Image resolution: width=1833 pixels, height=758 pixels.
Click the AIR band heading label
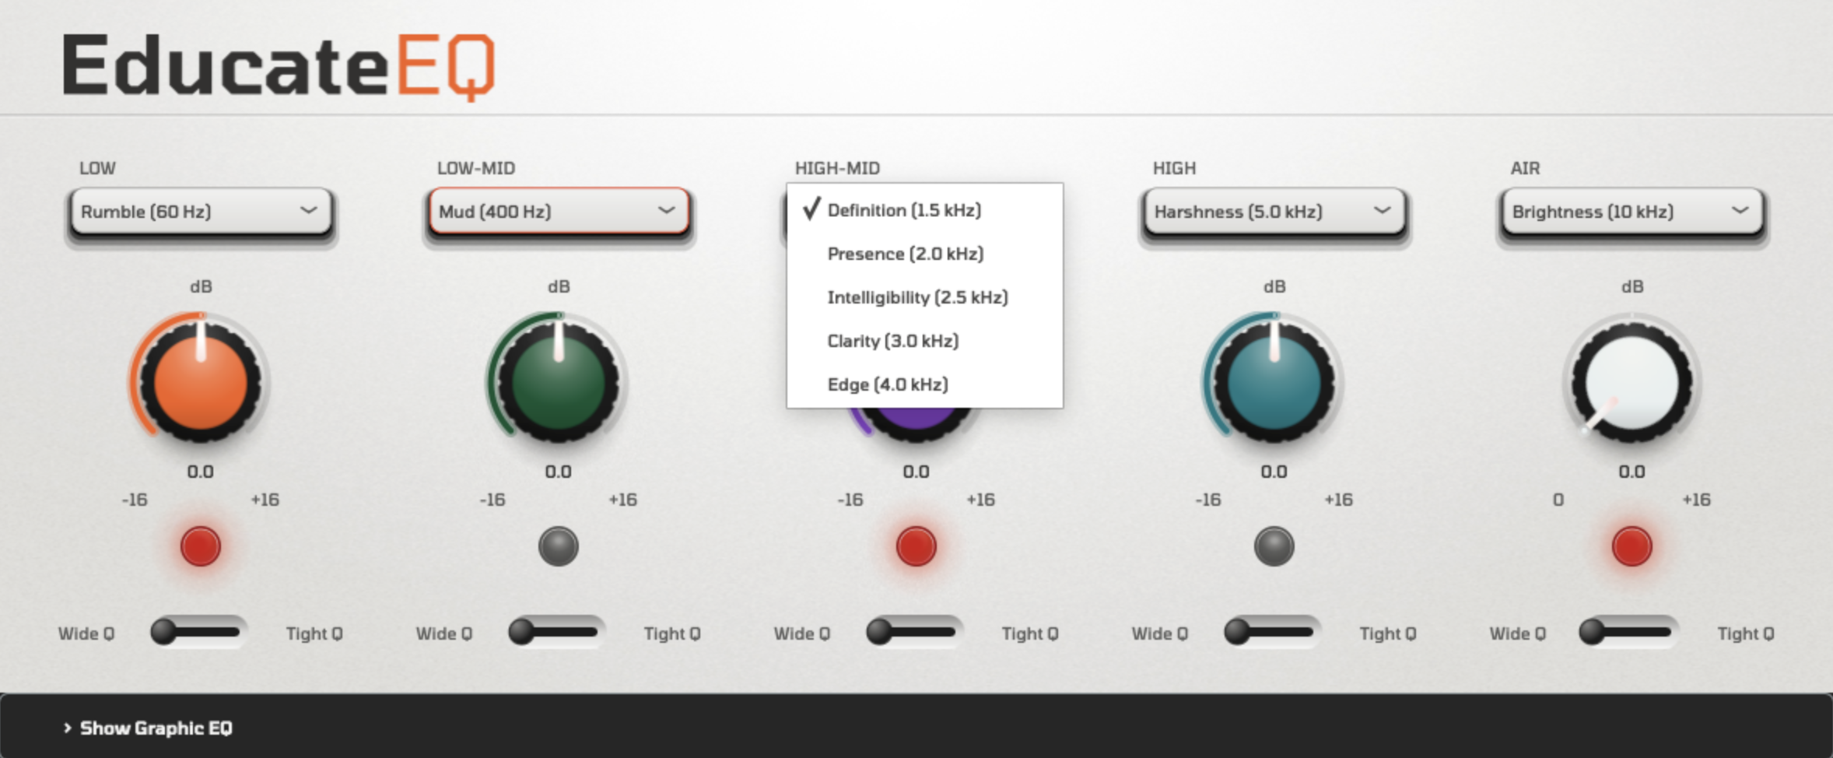click(1525, 168)
